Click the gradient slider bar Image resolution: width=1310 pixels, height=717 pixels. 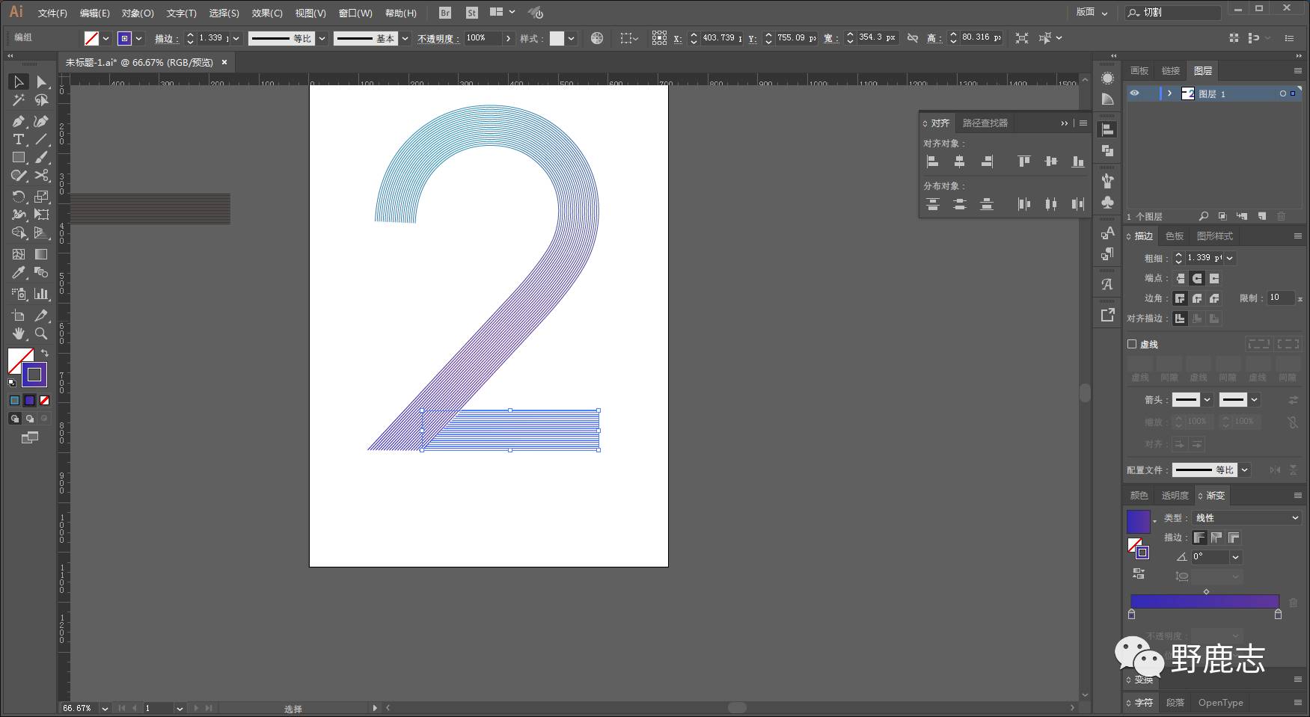pos(1205,601)
